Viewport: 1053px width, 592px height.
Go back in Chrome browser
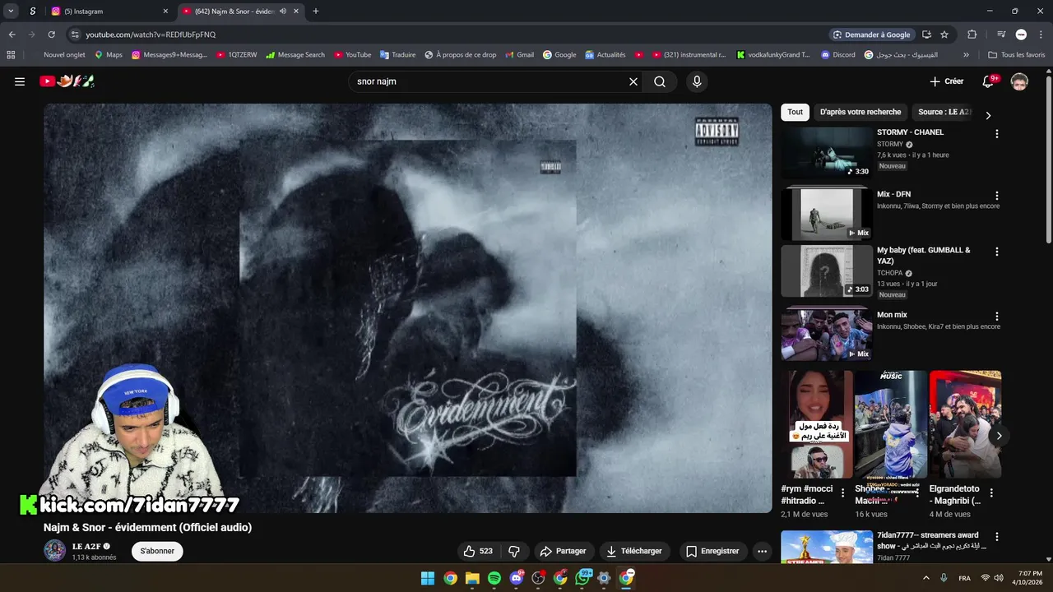point(12,35)
